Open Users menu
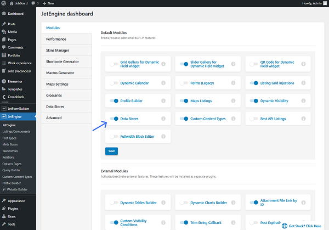 coord(18,216)
